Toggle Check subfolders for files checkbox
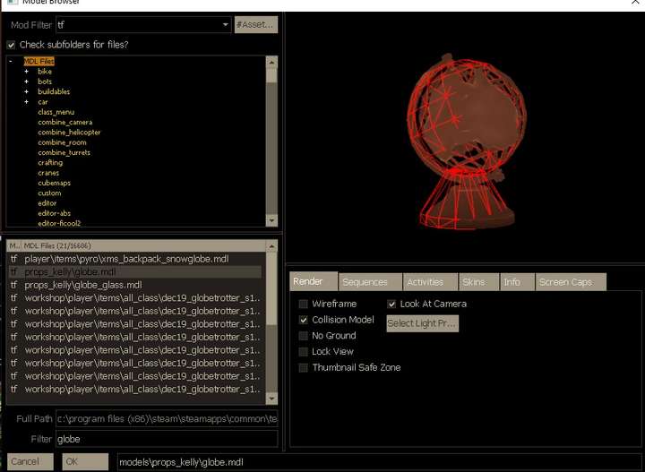 12,45
